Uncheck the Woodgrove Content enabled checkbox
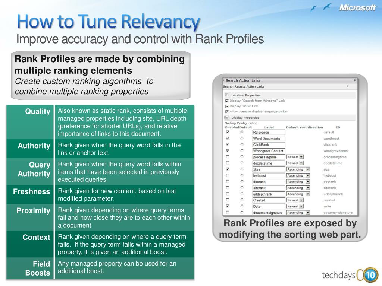Viewport: 382px width, 286px height. 228,151
